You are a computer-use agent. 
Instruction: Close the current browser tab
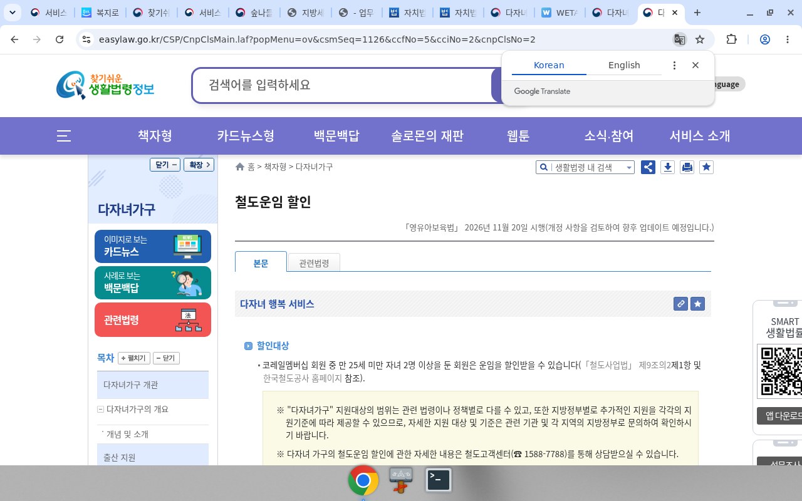tap(674, 13)
